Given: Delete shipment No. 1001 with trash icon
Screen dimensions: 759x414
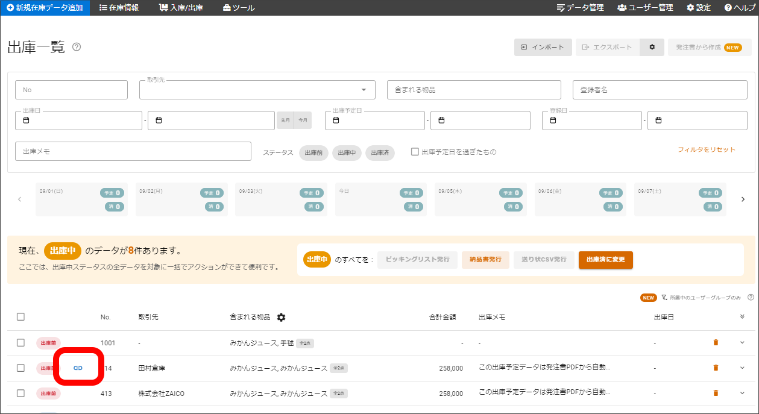Looking at the screenshot, I should coord(716,342).
